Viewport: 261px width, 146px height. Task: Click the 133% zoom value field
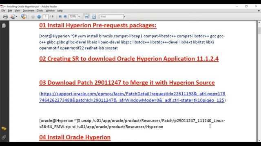point(73,17)
